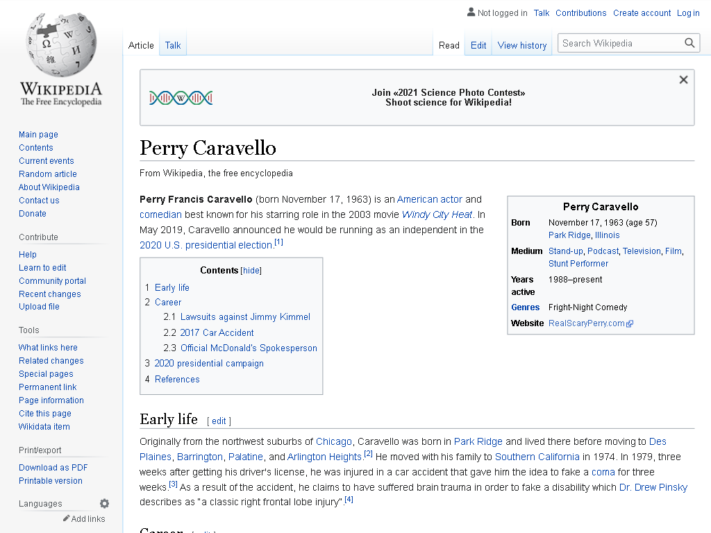Open the View history tab
The width and height of the screenshot is (711, 533).
tap(522, 45)
